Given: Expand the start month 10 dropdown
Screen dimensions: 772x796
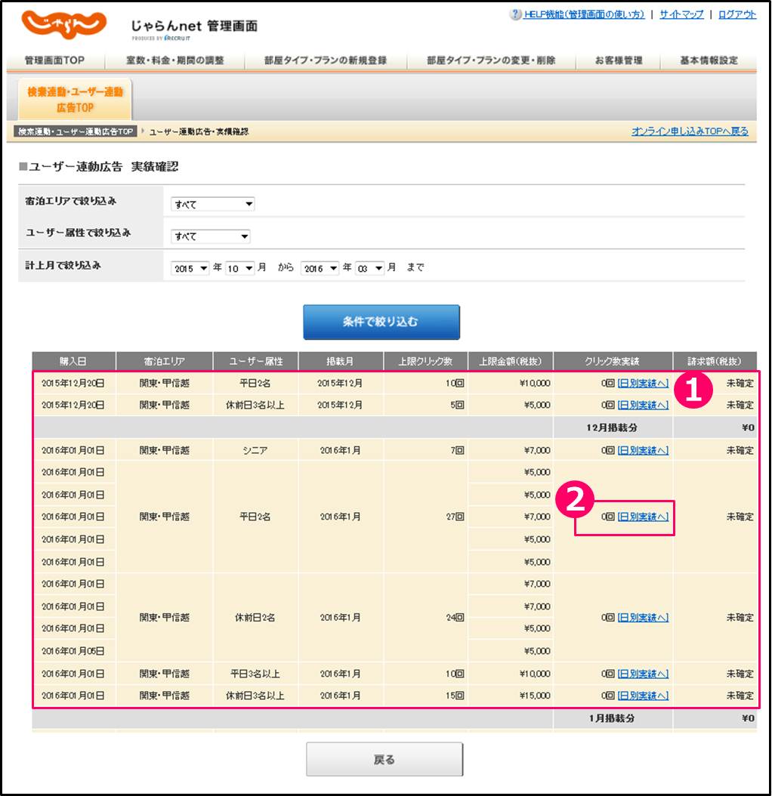Looking at the screenshot, I should (239, 268).
